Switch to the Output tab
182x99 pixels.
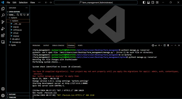click(x=46, y=45)
